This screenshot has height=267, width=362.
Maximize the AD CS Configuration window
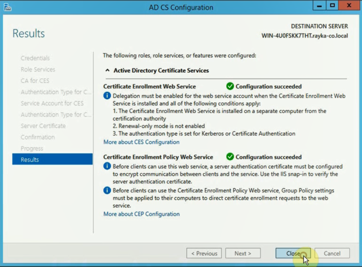pos(332,6)
